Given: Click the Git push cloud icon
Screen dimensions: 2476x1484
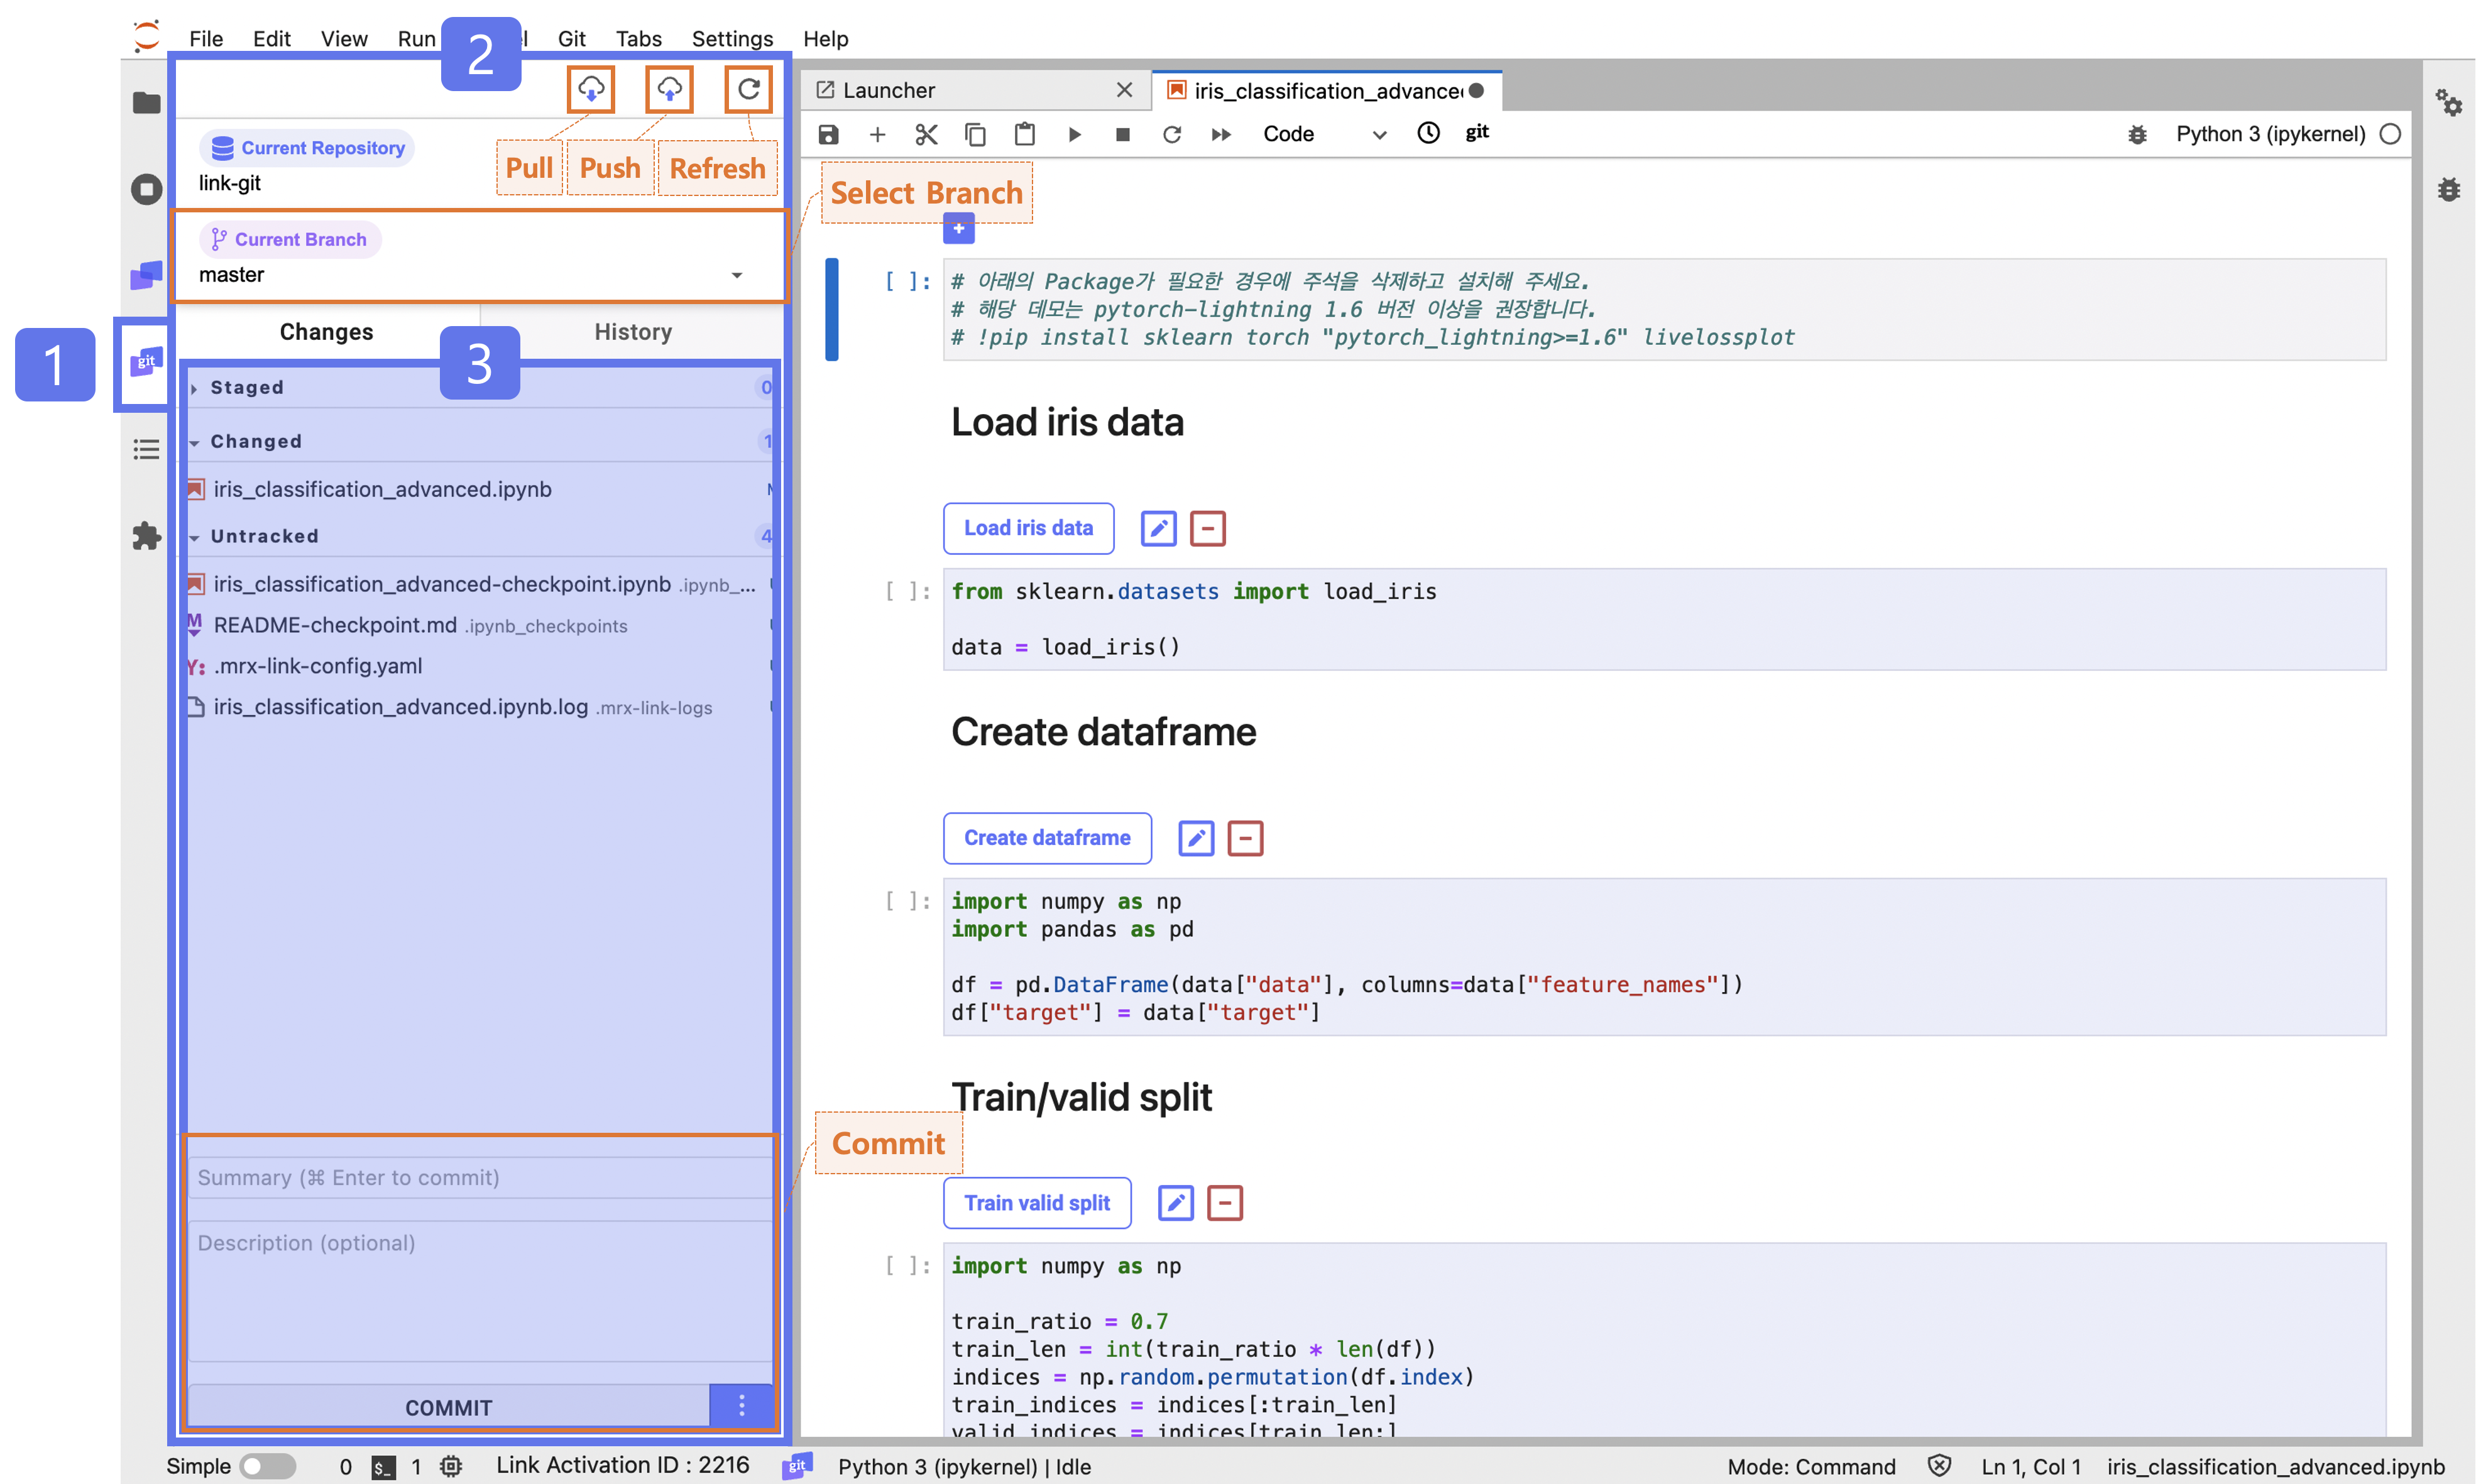Looking at the screenshot, I should [669, 90].
